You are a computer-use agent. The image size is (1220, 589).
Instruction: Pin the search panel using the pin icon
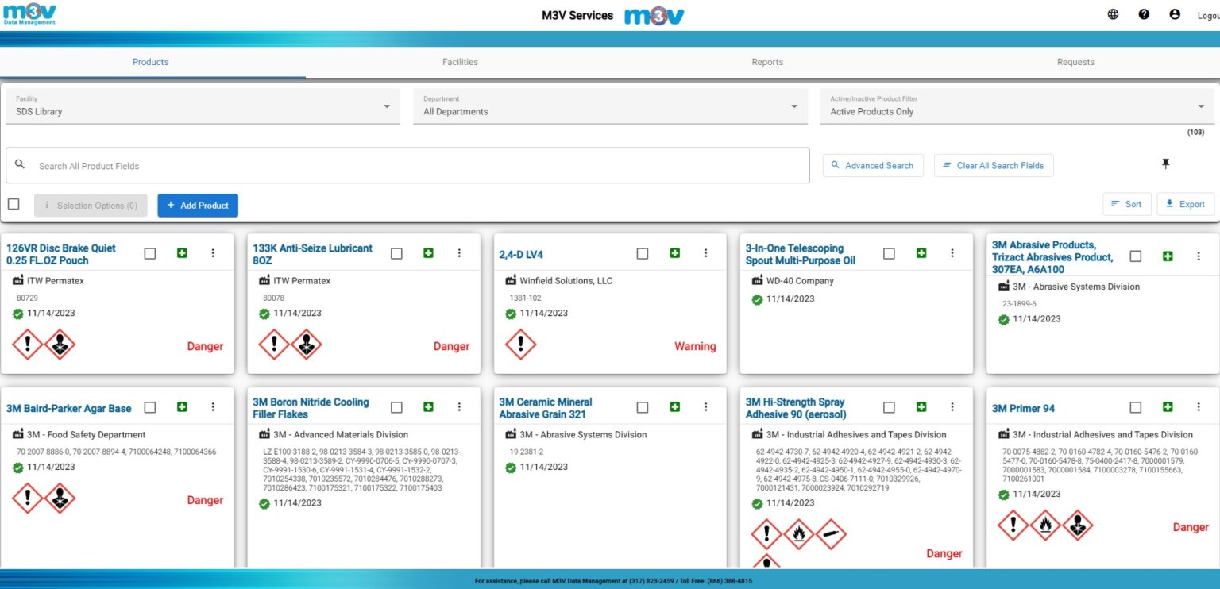tap(1165, 164)
